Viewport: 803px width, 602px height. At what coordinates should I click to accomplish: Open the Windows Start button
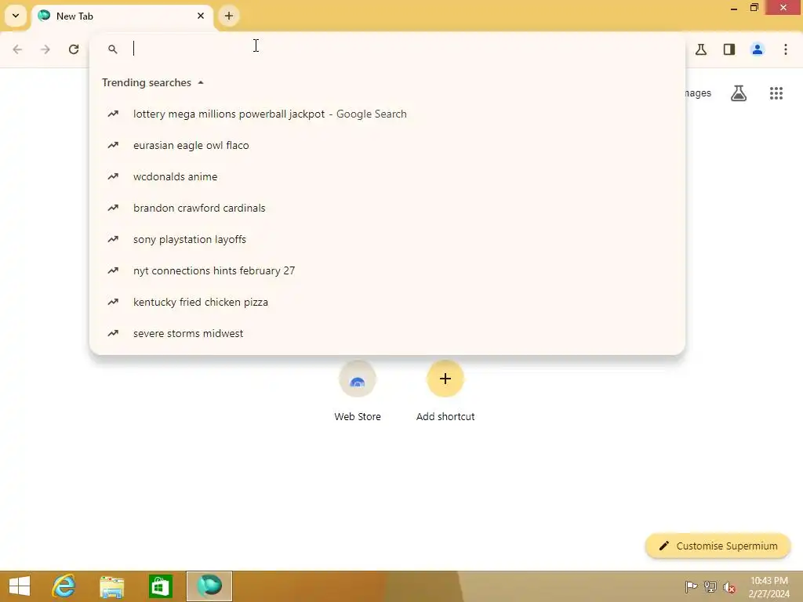coord(20,586)
